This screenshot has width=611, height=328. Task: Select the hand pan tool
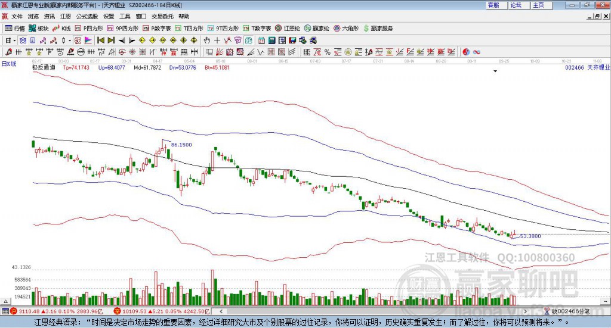[206, 40]
